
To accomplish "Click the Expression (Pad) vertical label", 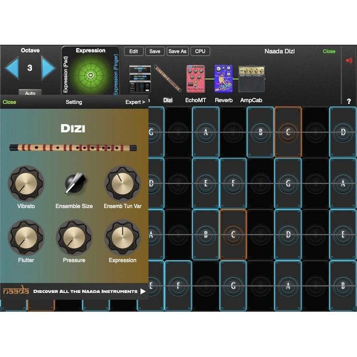I will click(66, 75).
